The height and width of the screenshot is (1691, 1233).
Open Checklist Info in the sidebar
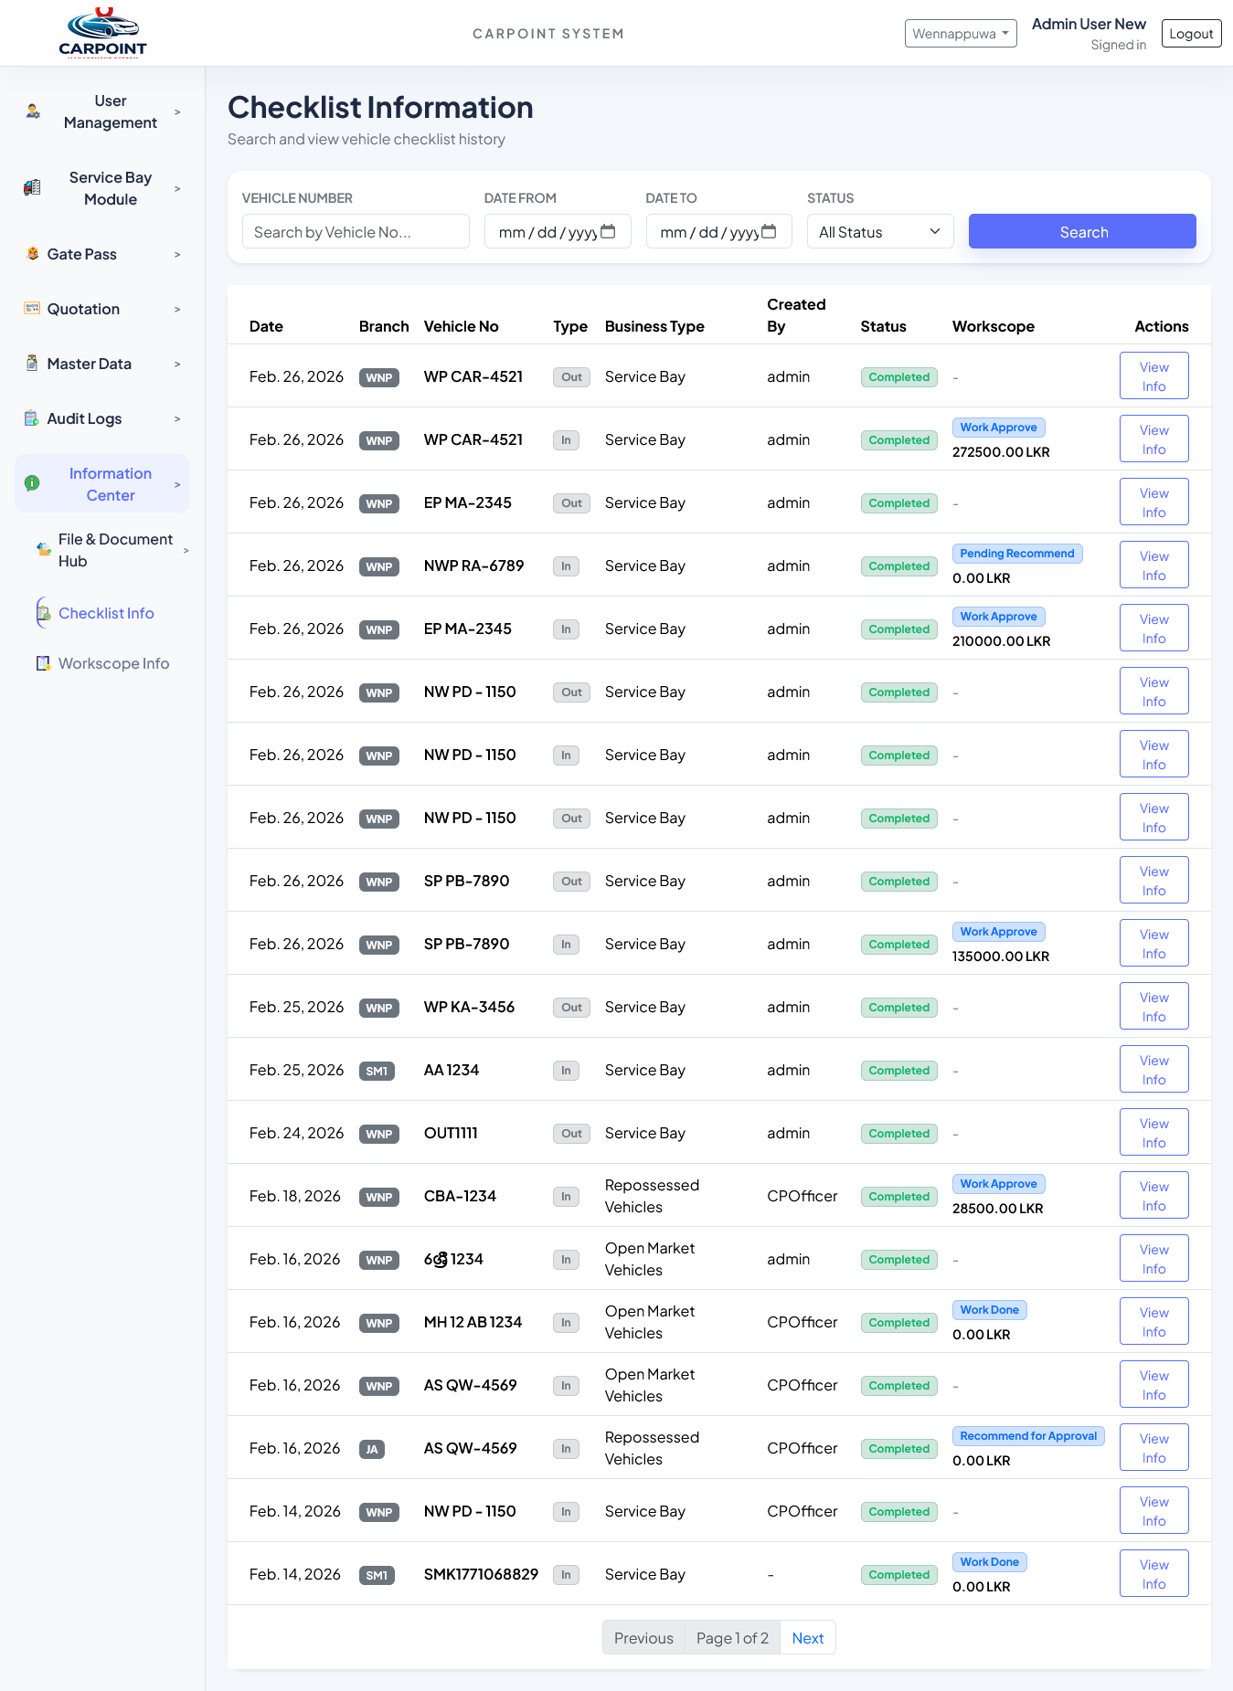(106, 613)
